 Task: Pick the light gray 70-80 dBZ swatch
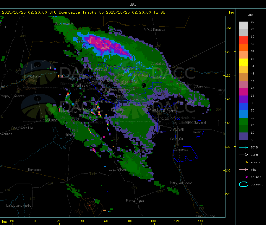point(244,25)
